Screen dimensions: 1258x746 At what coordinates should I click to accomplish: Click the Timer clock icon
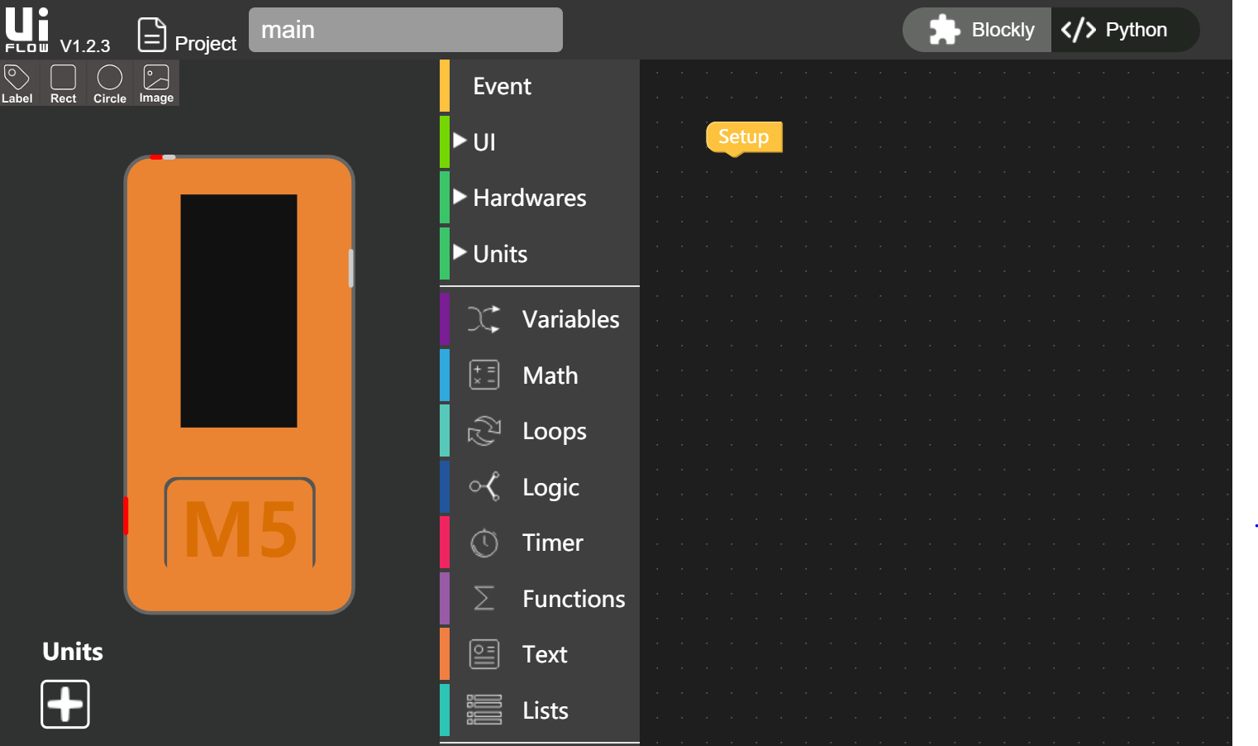484,543
